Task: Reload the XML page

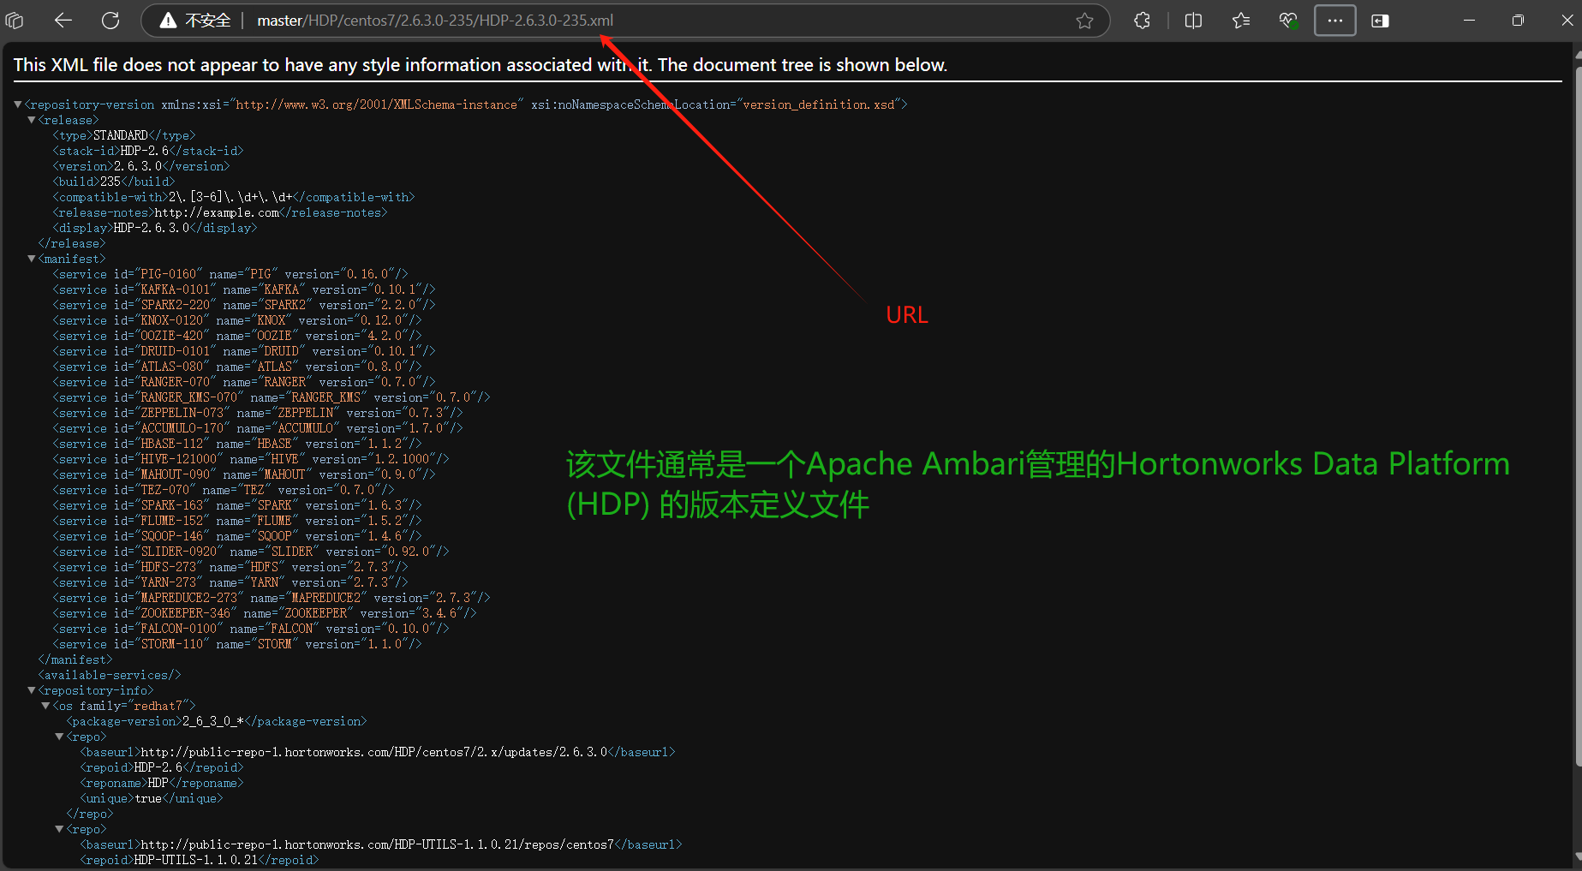Action: 110,21
